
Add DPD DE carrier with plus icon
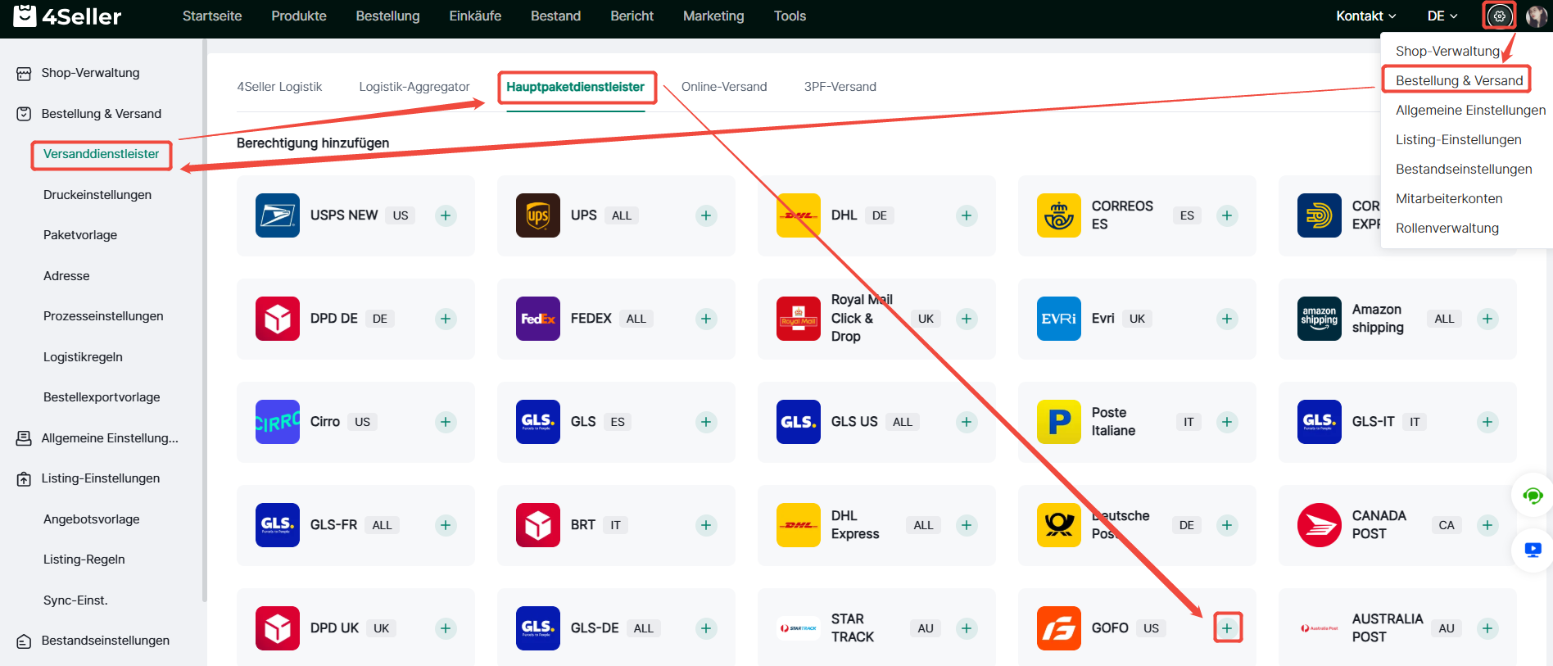point(446,319)
